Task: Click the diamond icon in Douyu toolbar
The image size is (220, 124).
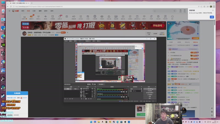Action: [x=144, y=17]
